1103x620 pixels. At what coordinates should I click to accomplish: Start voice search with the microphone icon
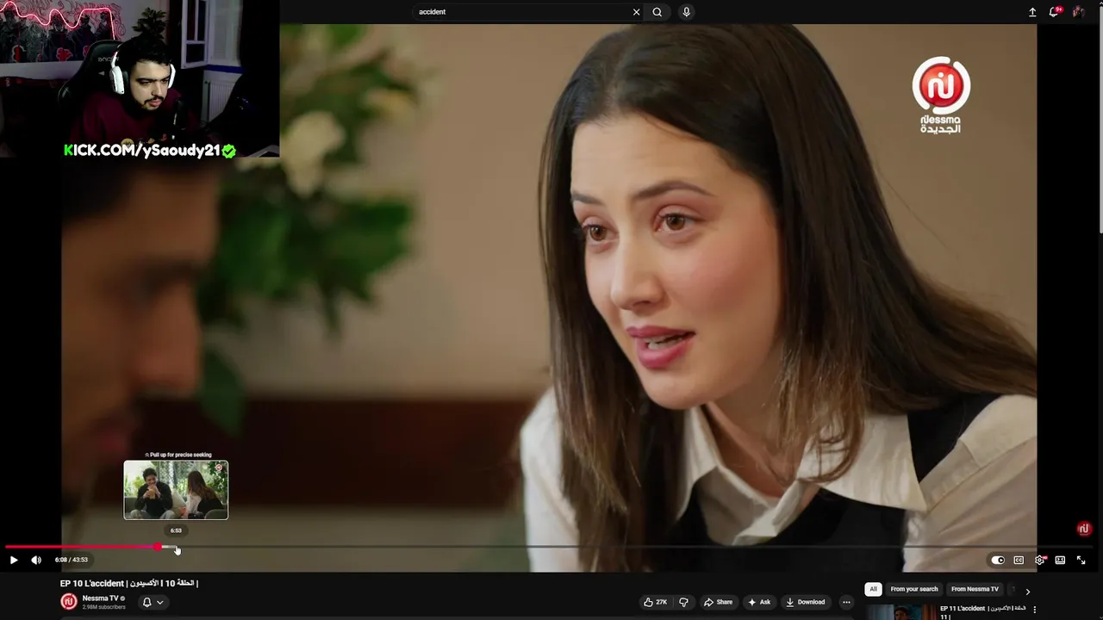pyautogui.click(x=686, y=12)
